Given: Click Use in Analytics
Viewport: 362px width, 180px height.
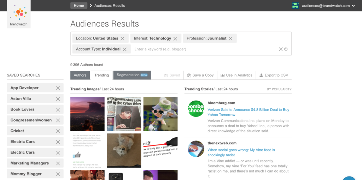Looking at the screenshot, I should 237,75.
